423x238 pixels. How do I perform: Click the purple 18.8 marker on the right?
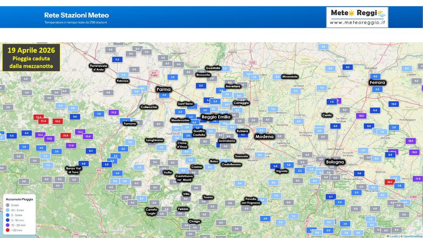click(x=414, y=152)
